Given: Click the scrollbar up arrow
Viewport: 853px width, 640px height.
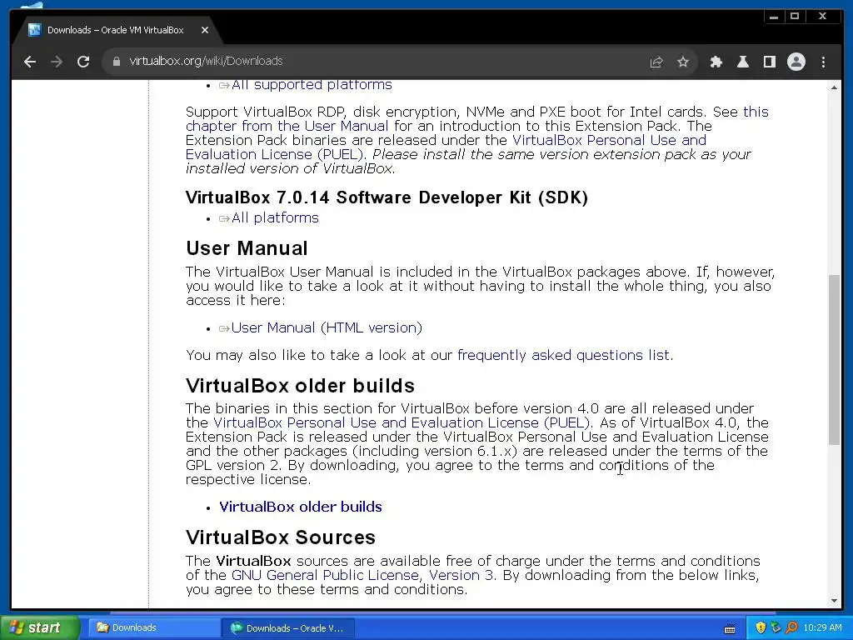Looking at the screenshot, I should click(x=834, y=87).
